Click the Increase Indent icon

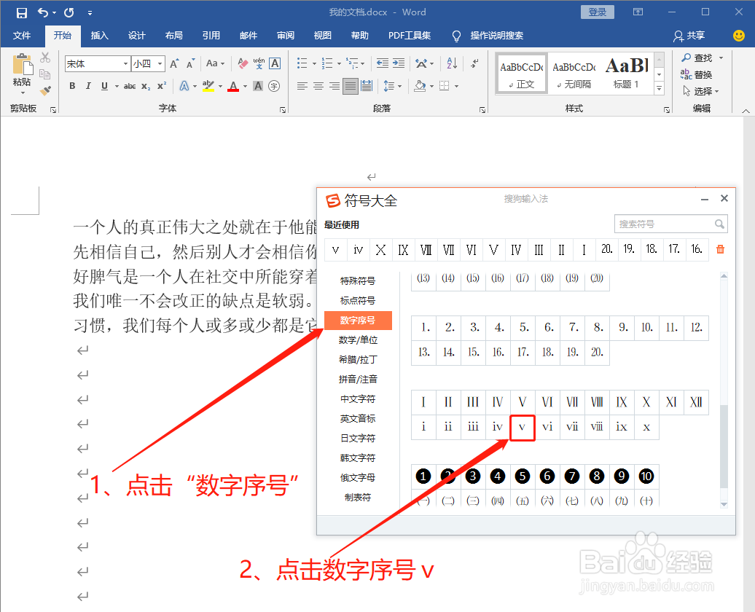coord(399,63)
